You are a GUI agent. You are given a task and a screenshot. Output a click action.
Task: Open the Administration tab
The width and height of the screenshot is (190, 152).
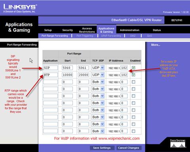point(129,30)
